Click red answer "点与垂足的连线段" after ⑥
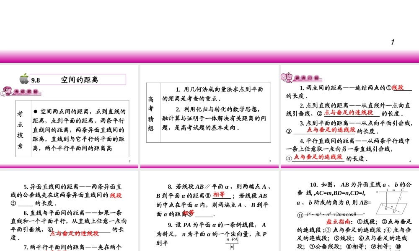The width and height of the screenshot is (419, 251). coord(75,233)
